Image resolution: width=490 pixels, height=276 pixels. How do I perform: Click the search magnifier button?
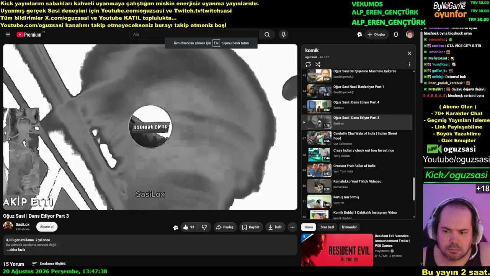[x=267, y=34]
